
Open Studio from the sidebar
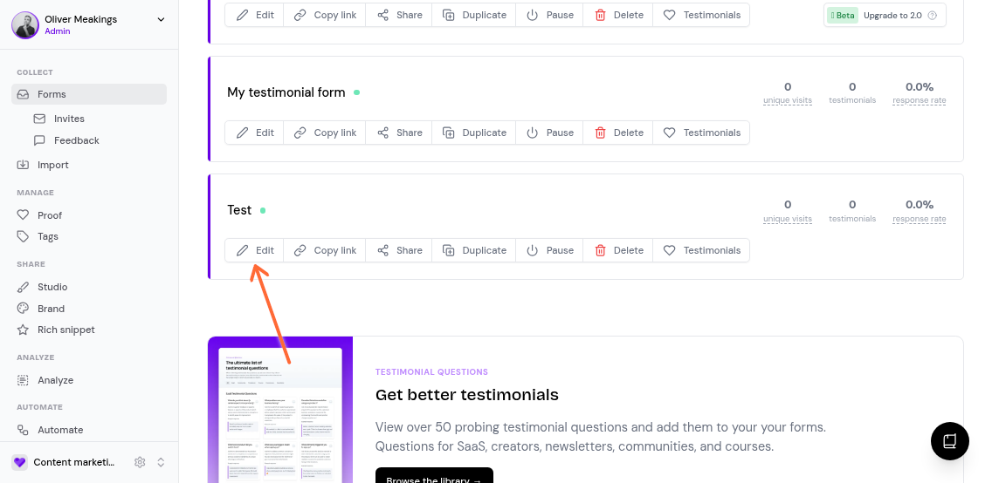(x=52, y=287)
